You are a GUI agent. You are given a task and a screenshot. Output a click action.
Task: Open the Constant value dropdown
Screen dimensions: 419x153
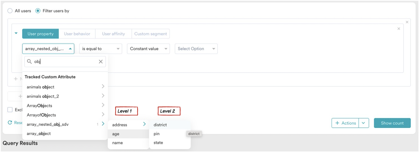pos(148,49)
